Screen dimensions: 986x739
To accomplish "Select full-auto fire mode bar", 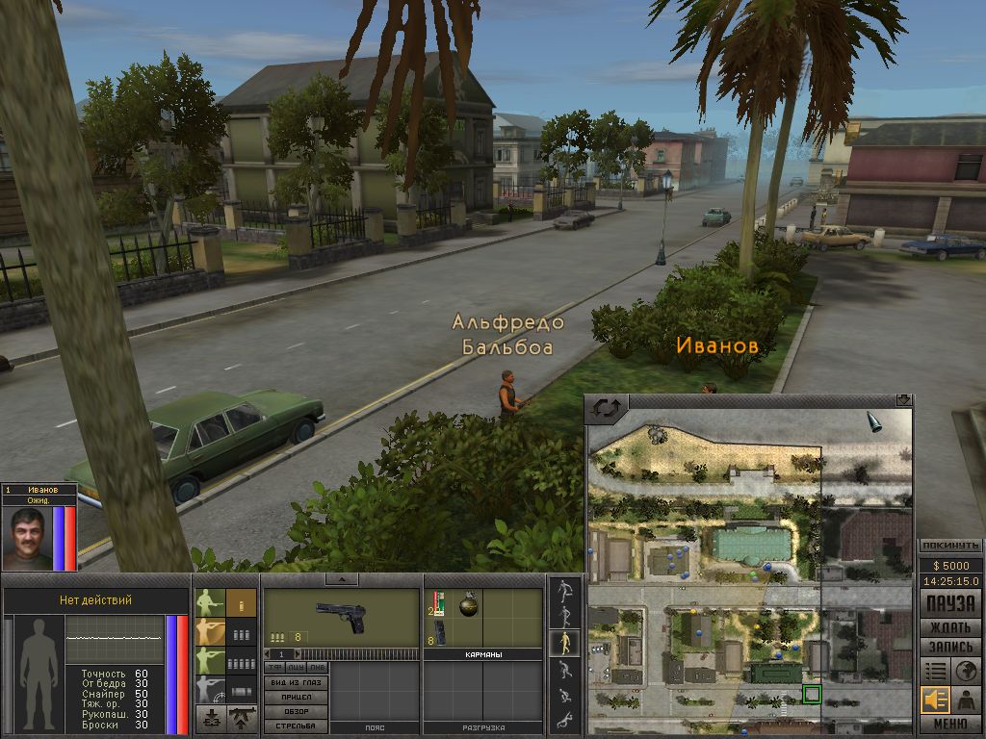I will tap(242, 691).
